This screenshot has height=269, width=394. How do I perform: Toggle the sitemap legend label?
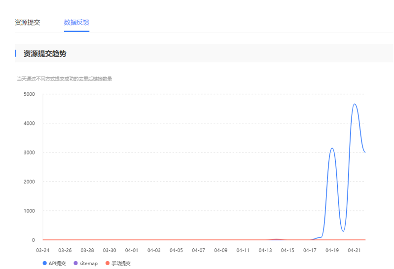pyautogui.click(x=89, y=264)
